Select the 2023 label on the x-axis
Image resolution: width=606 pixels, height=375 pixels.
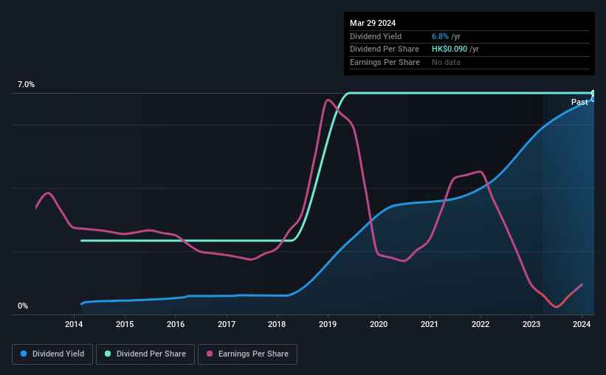point(531,324)
